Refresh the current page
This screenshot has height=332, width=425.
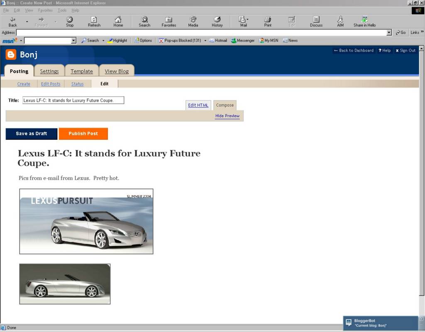click(94, 22)
